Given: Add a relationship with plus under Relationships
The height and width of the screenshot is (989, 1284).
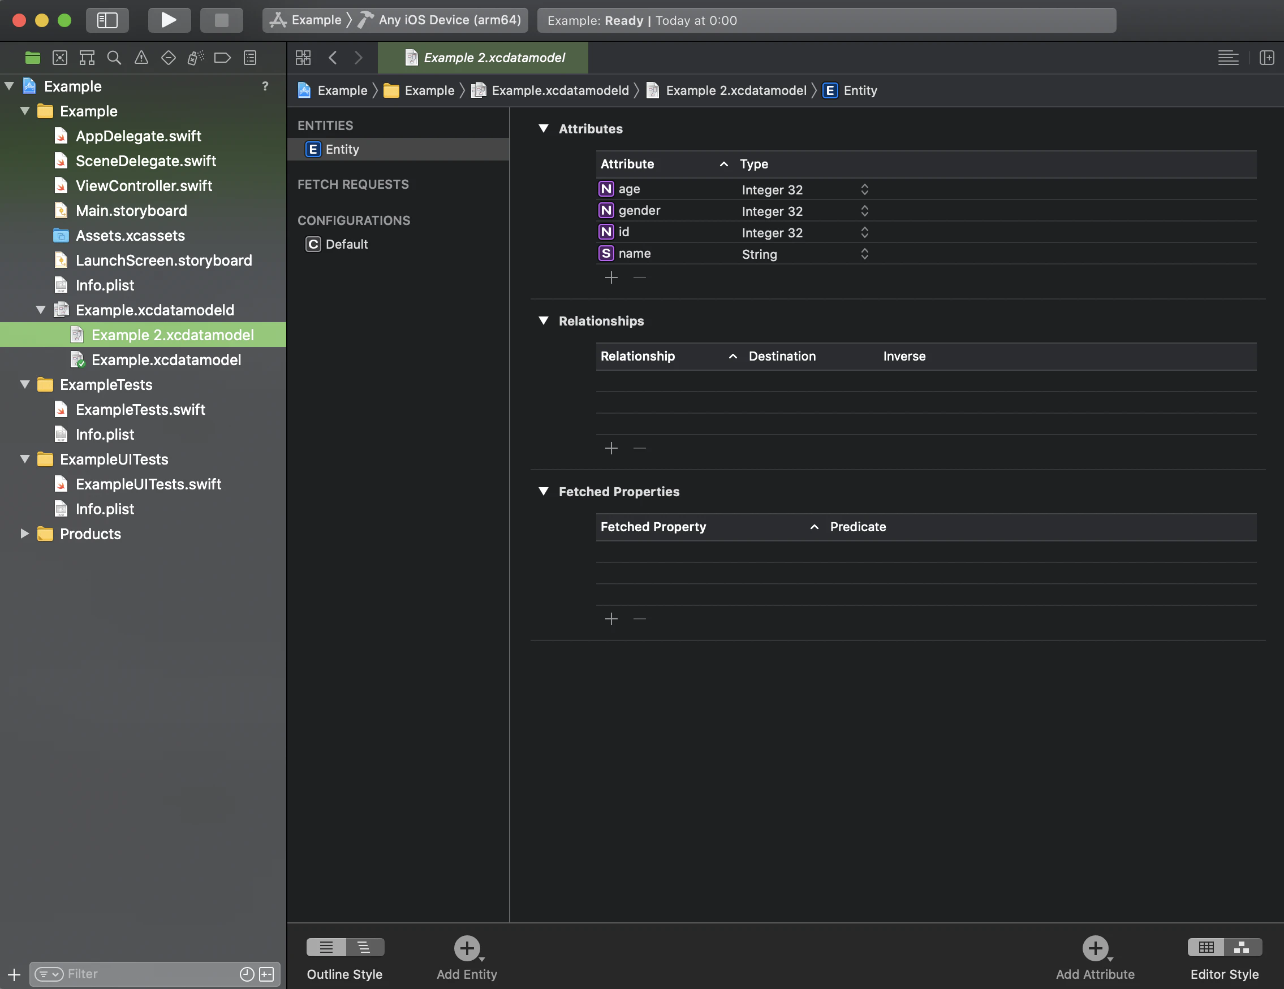Looking at the screenshot, I should point(611,448).
